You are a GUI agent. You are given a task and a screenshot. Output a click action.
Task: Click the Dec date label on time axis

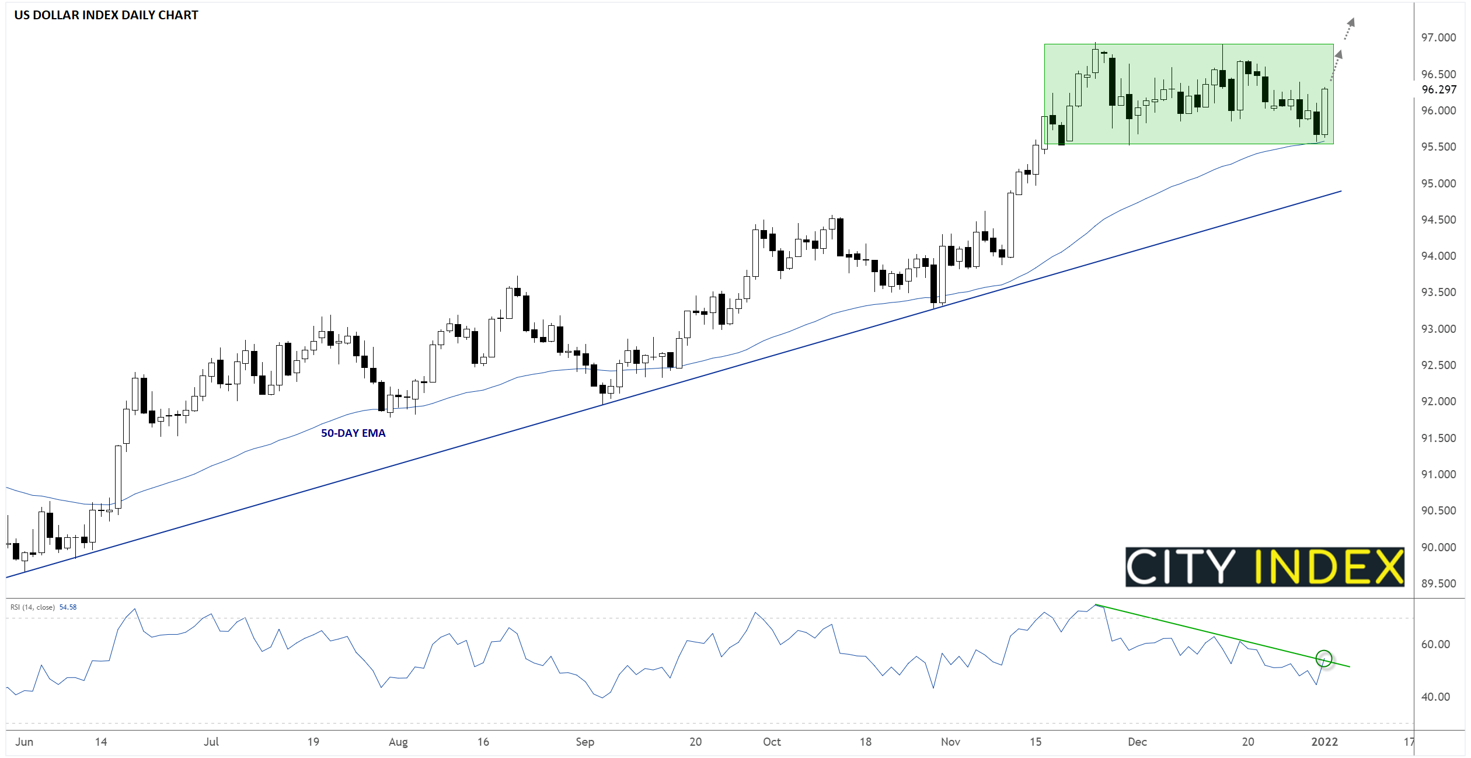pyautogui.click(x=1137, y=742)
